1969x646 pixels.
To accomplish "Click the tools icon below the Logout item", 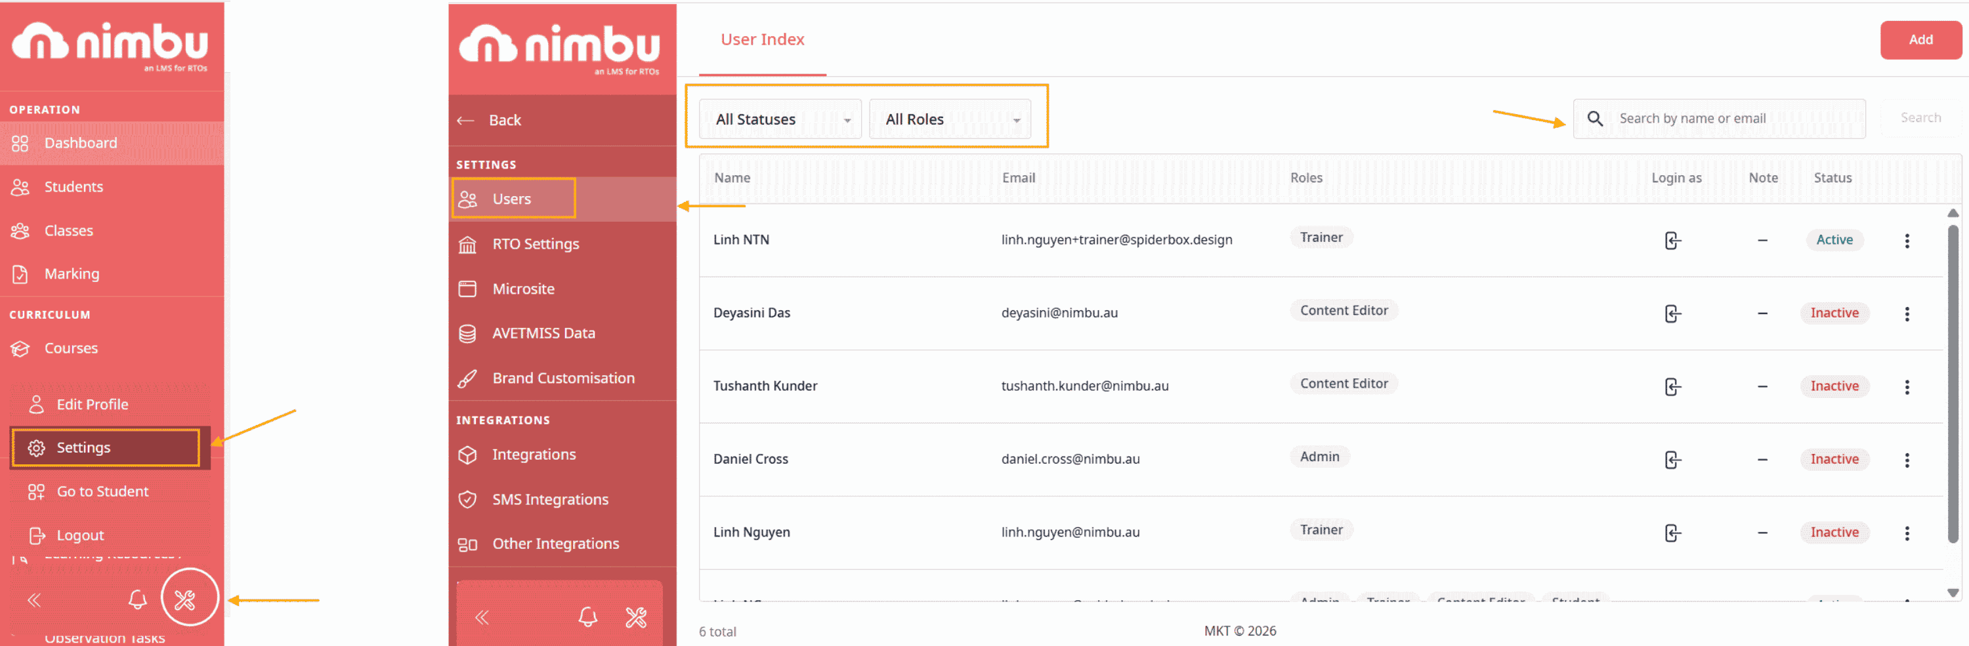I will pyautogui.click(x=185, y=600).
